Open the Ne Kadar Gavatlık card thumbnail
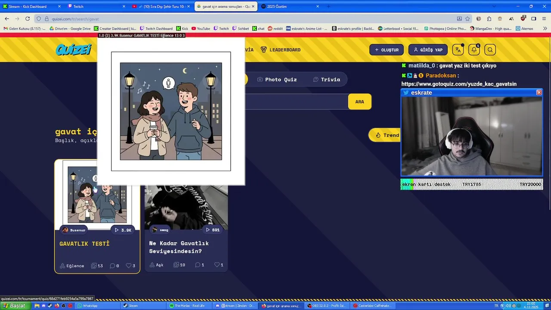 pyautogui.click(x=186, y=208)
